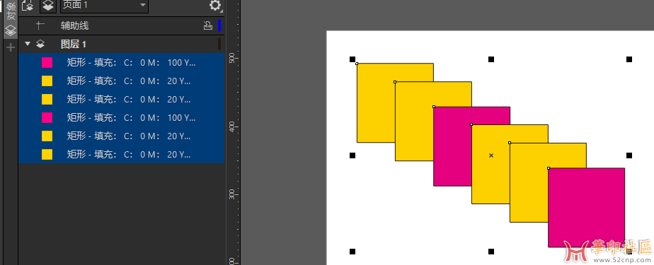
Task: Select the first magenta 矩形 object entry
Action: (x=121, y=62)
